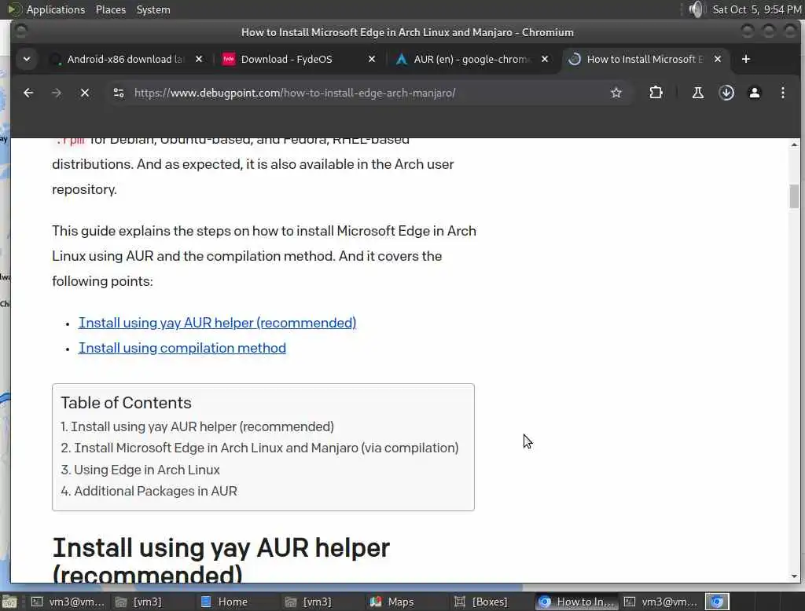The height and width of the screenshot is (611, 805).
Task: Click the scrollbar up arrow
Action: (x=794, y=145)
